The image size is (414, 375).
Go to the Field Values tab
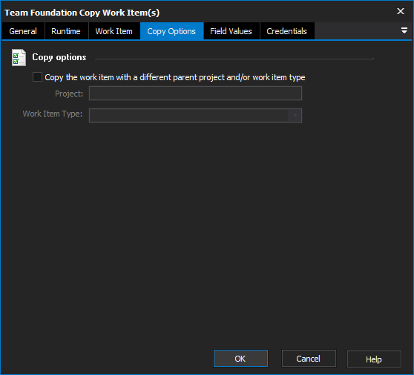point(231,31)
